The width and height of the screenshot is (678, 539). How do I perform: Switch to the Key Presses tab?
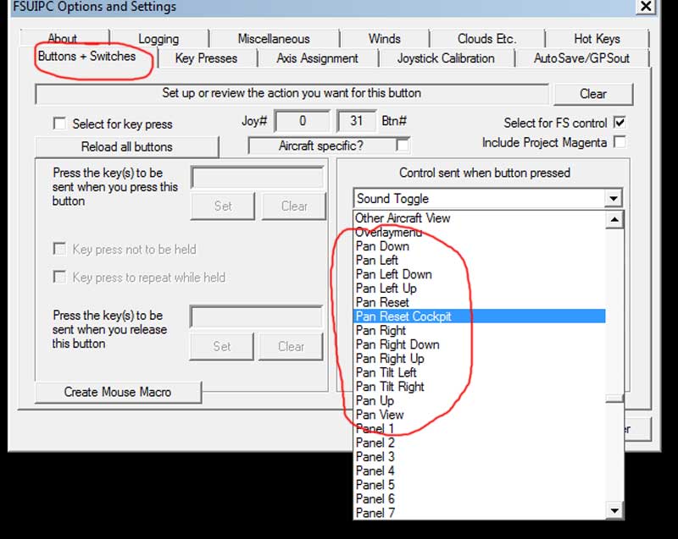(x=206, y=58)
